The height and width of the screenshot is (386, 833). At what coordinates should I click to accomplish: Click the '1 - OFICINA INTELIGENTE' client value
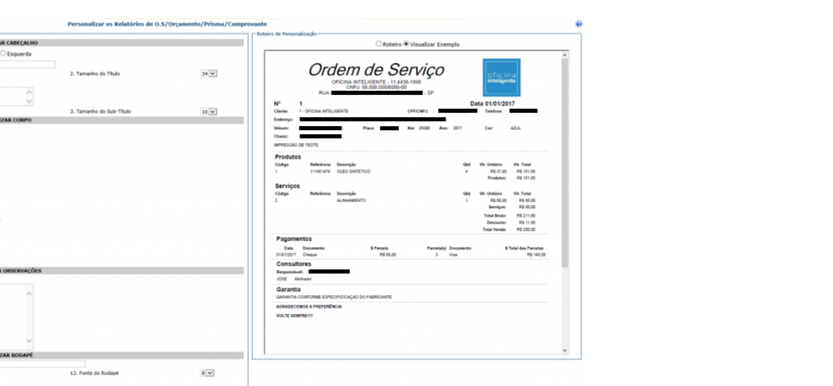[324, 111]
